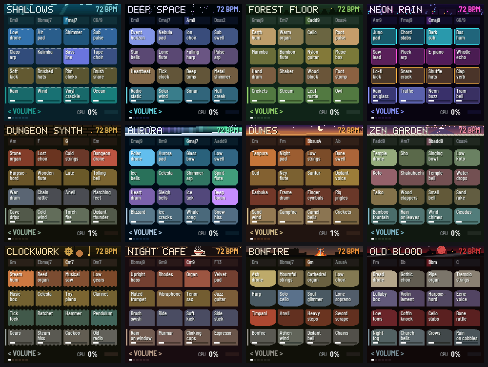The image size is (488, 367).
Task: Toggle the Event horizon pad in Deep Space
Action: (142, 37)
